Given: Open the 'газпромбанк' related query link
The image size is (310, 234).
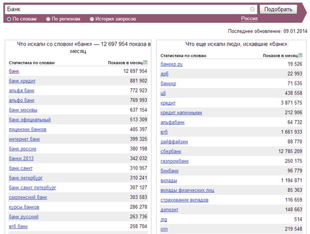Looking at the screenshot, I should coord(174,161).
